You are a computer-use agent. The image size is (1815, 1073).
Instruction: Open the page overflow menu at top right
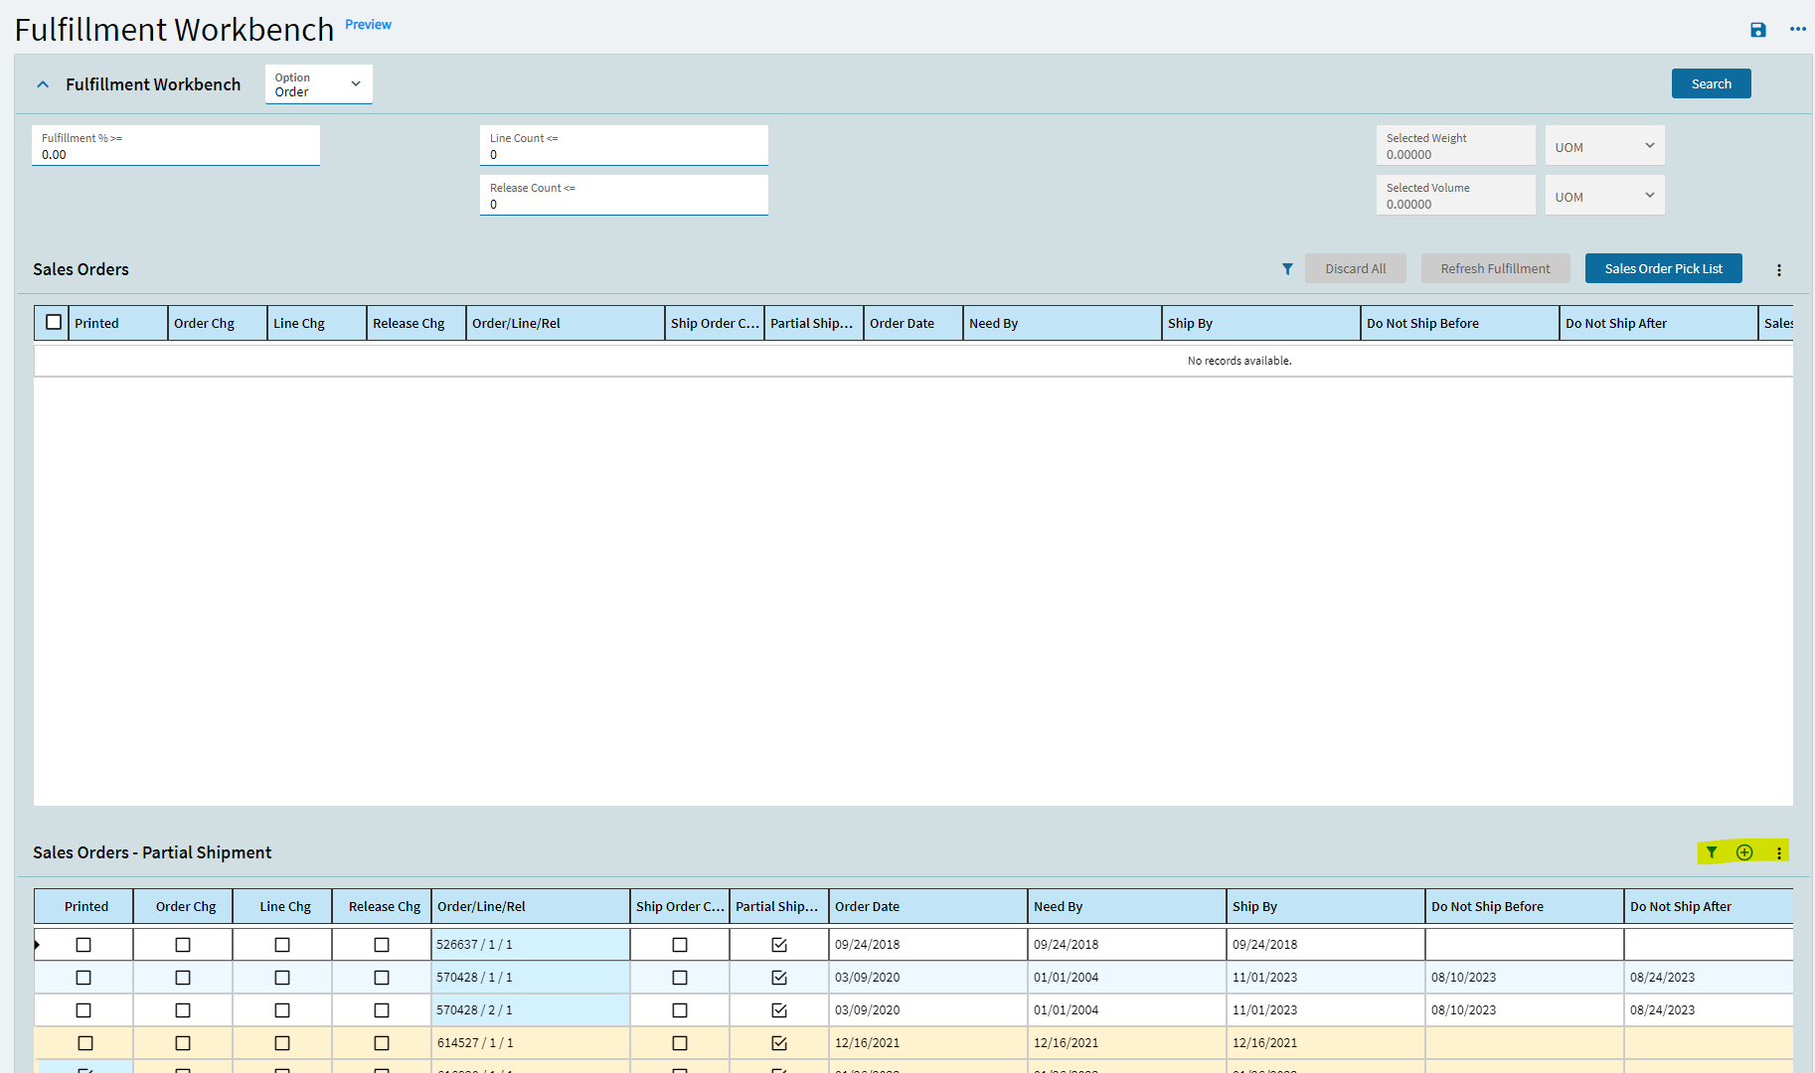click(x=1797, y=30)
